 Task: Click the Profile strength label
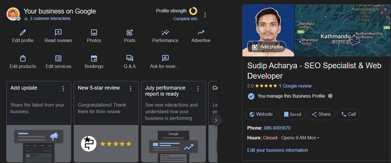click(x=171, y=11)
